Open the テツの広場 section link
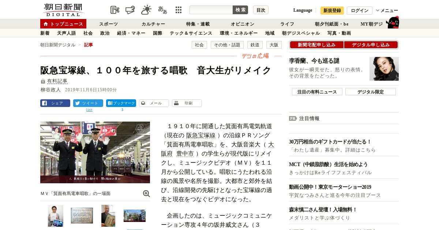This screenshot has width=439, height=230. click(x=255, y=56)
